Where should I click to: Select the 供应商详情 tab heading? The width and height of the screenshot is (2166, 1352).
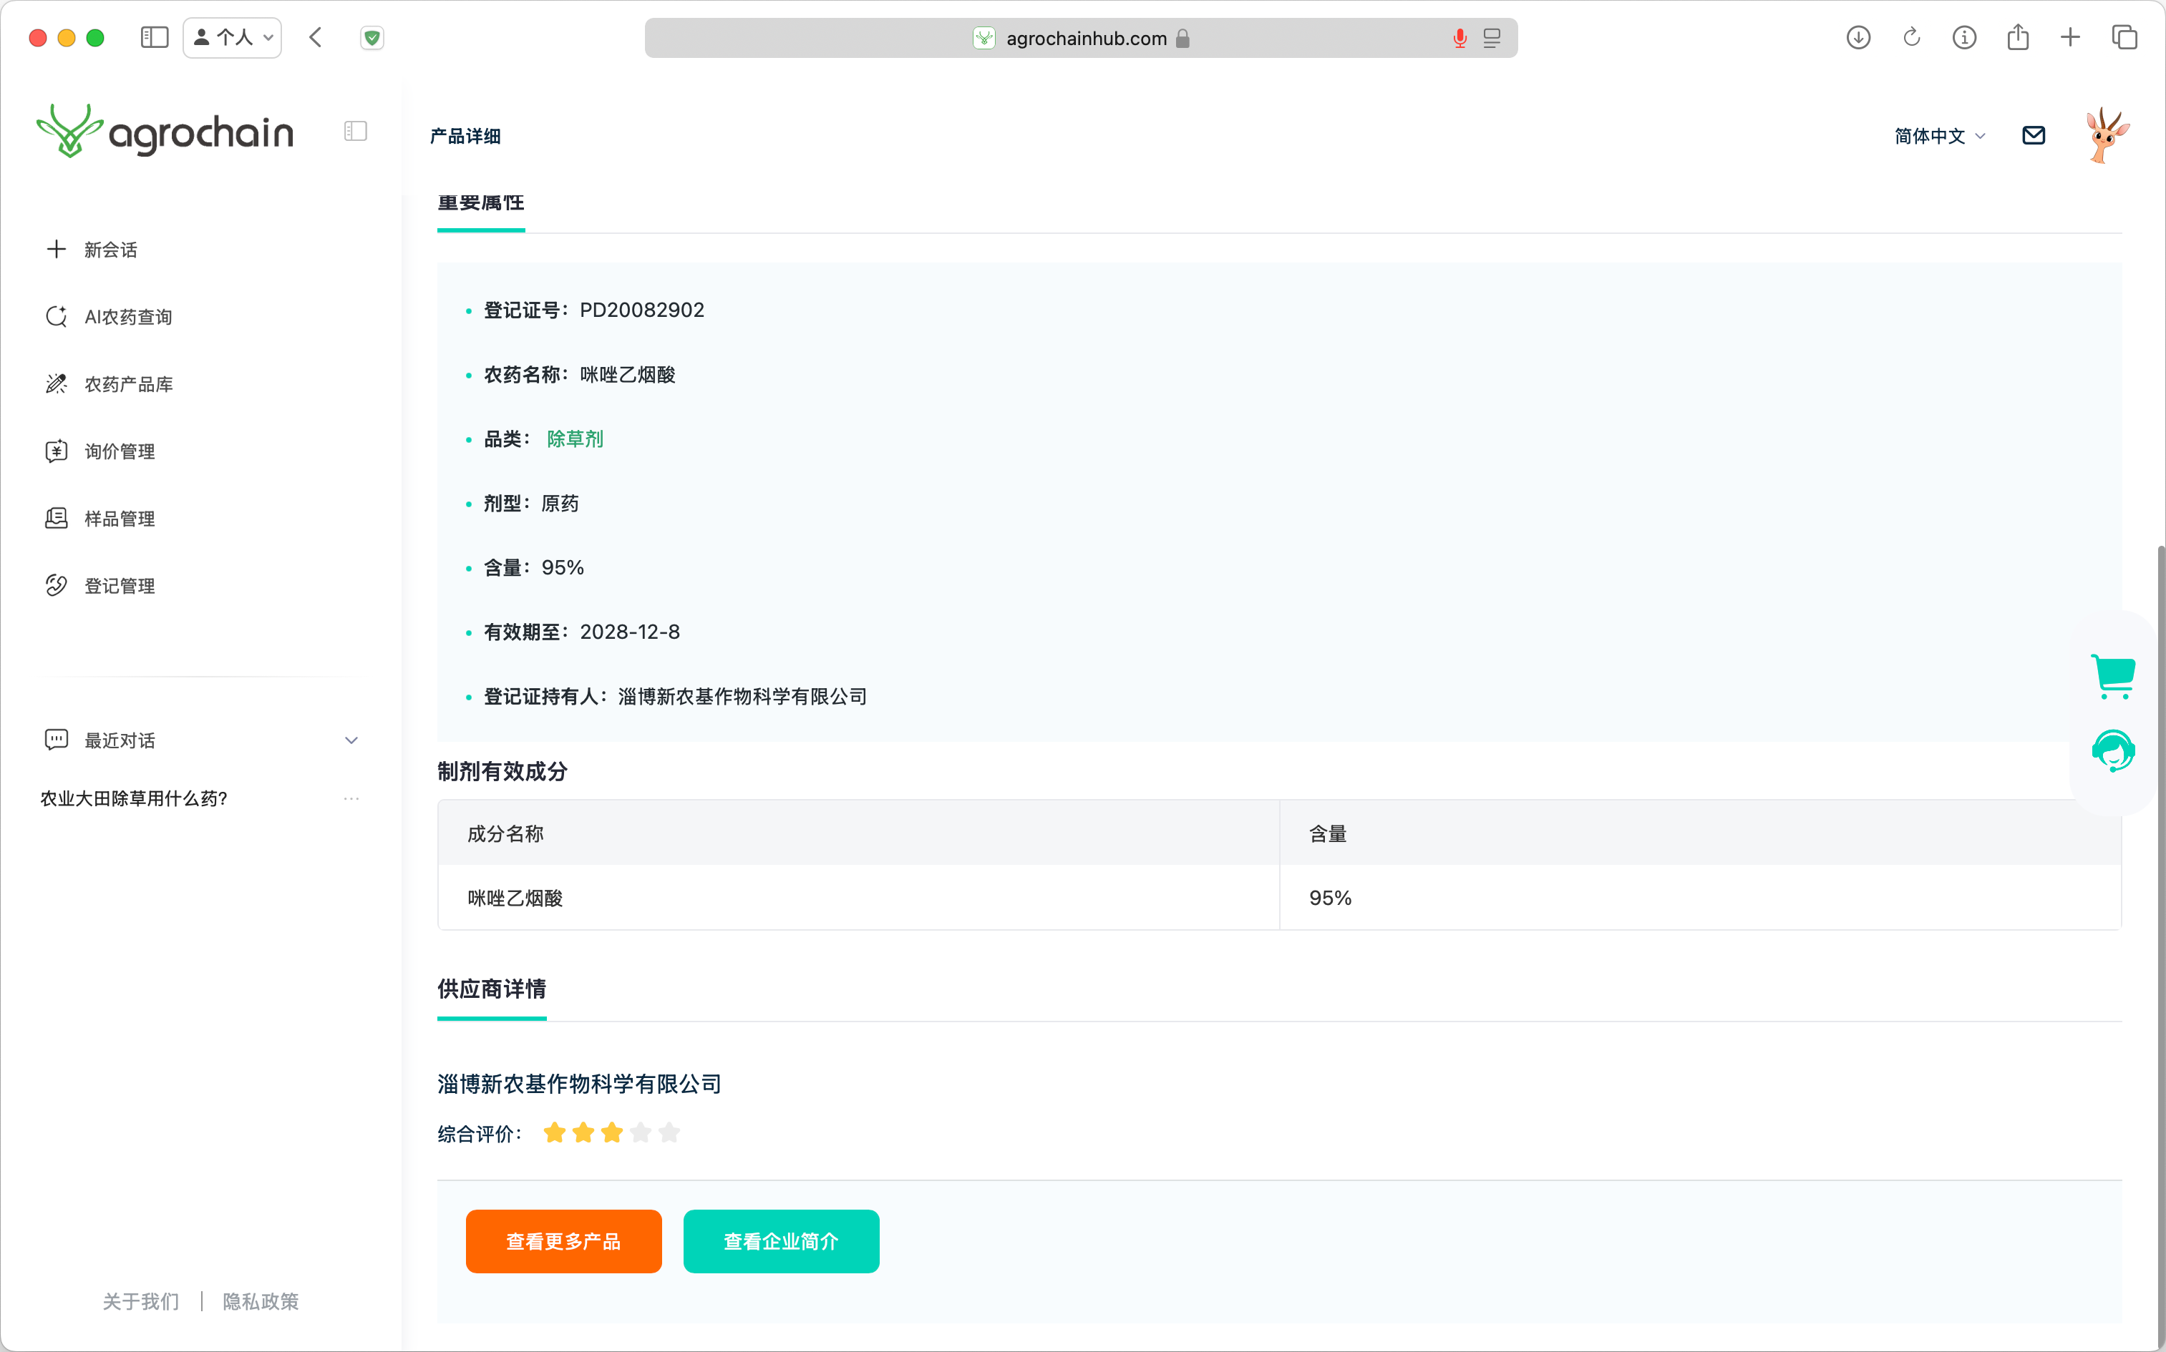coord(491,989)
